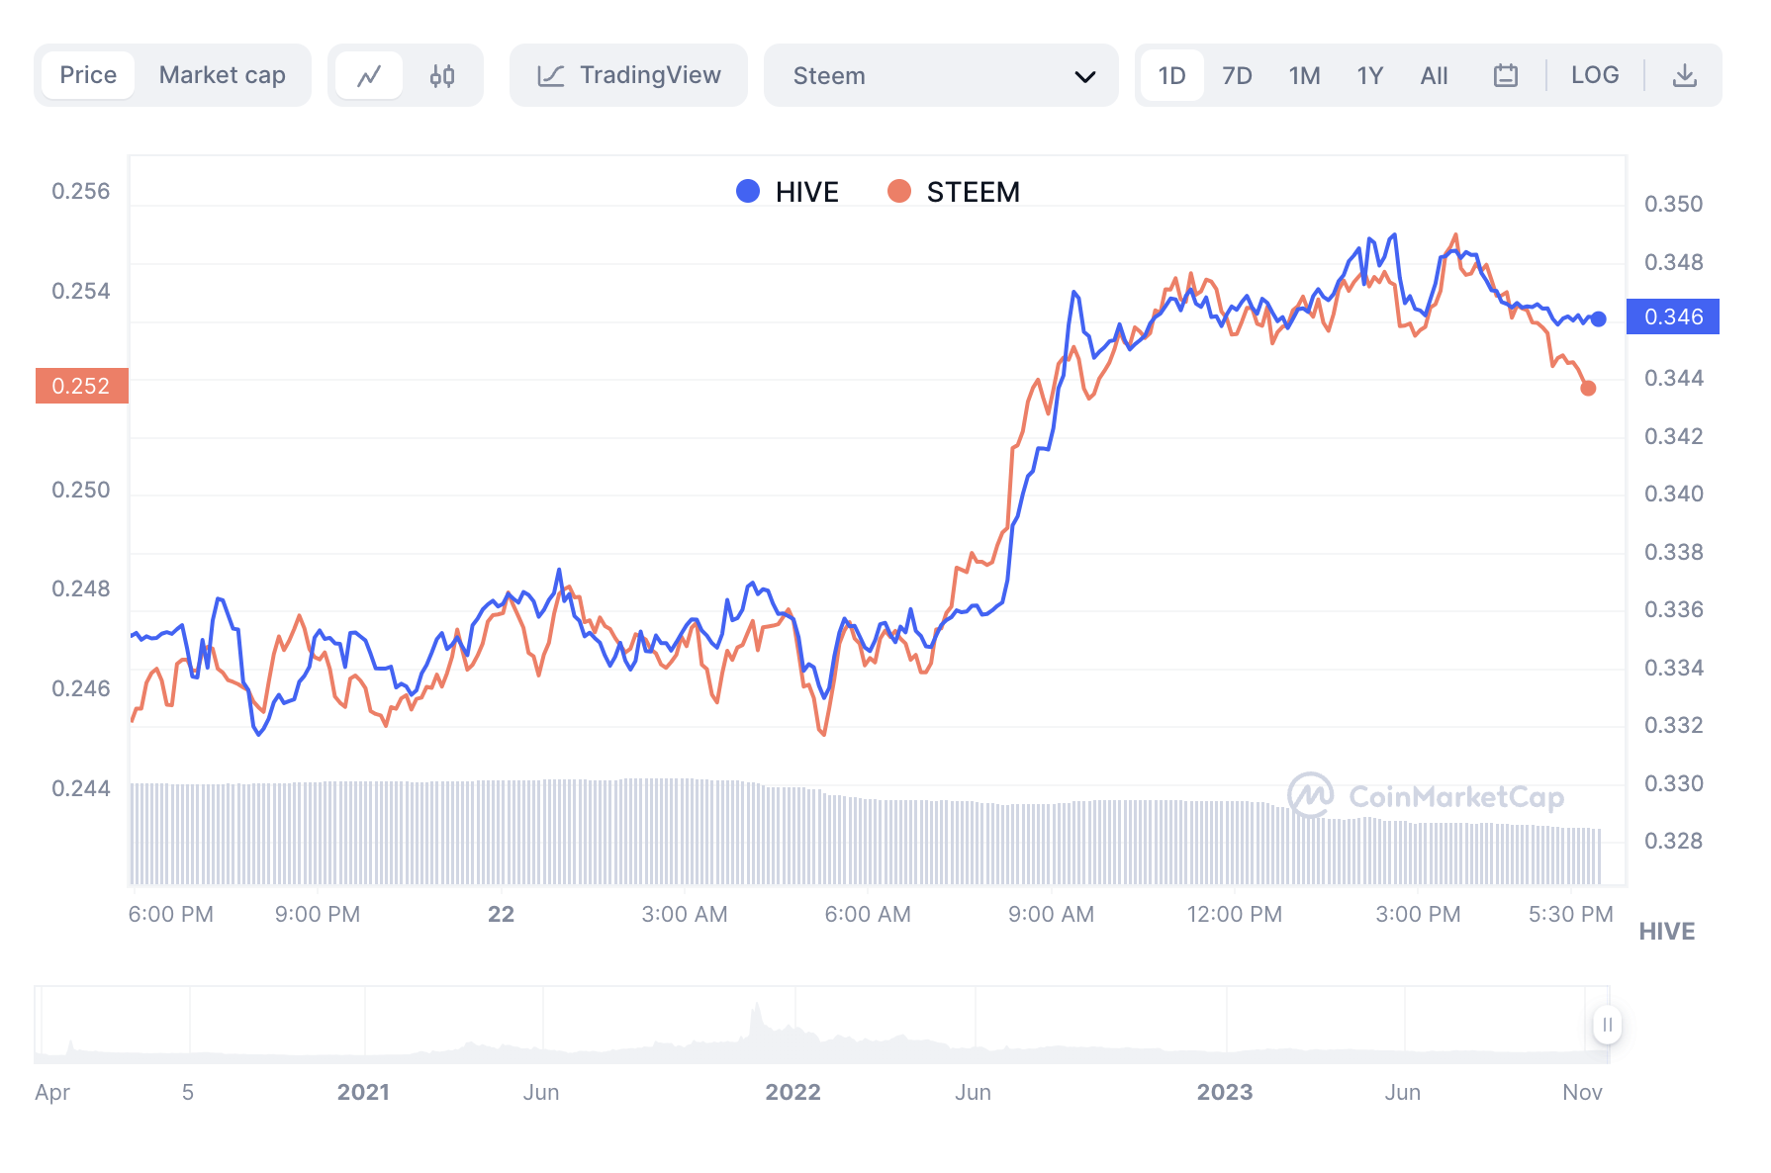
Task: Toggle the LOG scale option
Action: [x=1595, y=75]
